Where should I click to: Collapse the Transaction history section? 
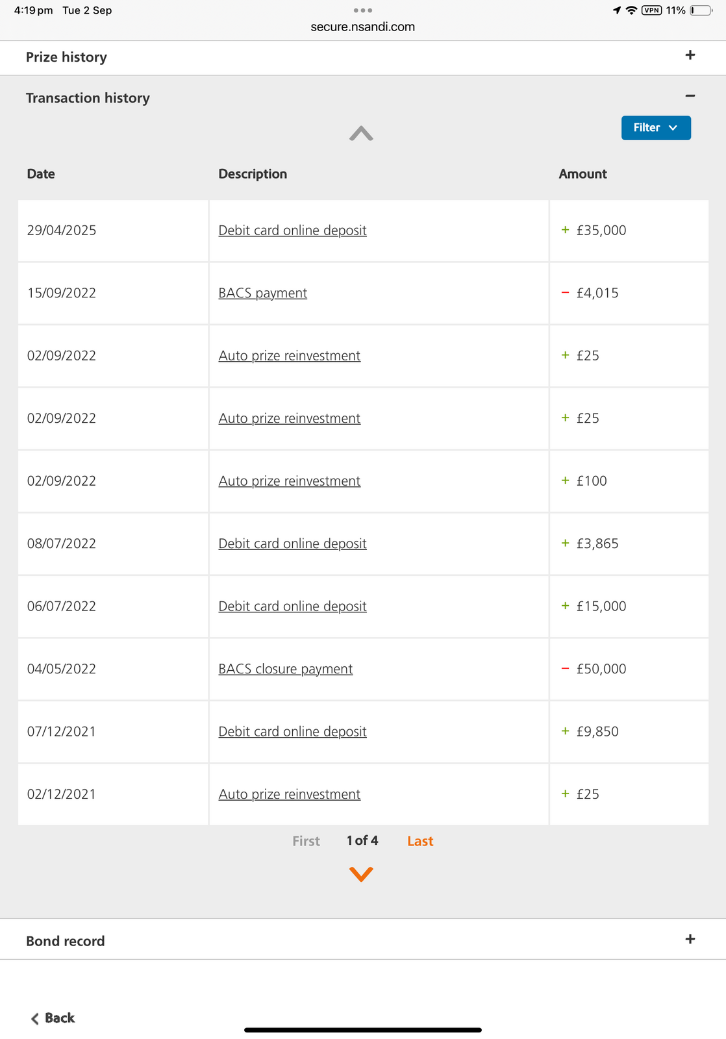pos(690,97)
